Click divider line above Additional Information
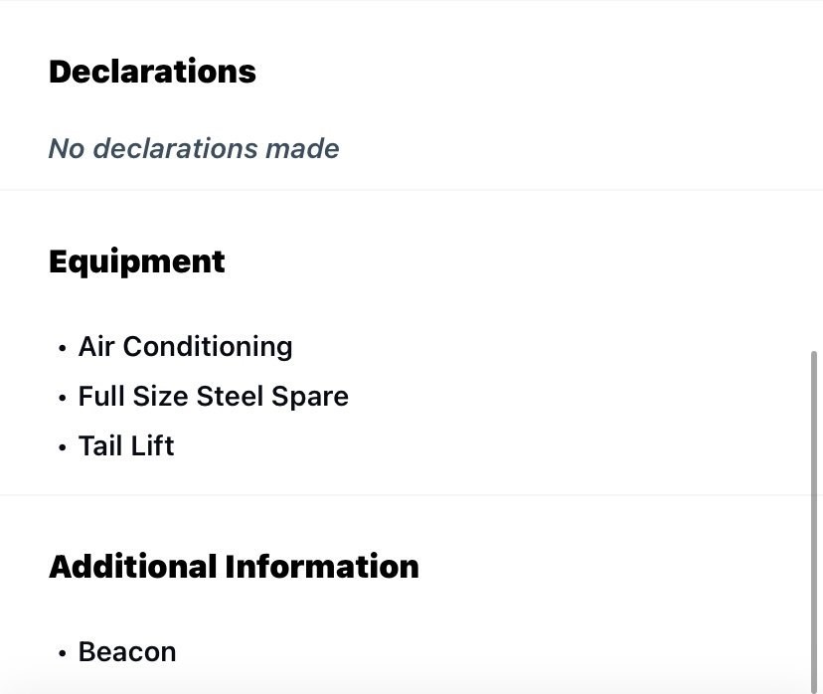 (398, 494)
